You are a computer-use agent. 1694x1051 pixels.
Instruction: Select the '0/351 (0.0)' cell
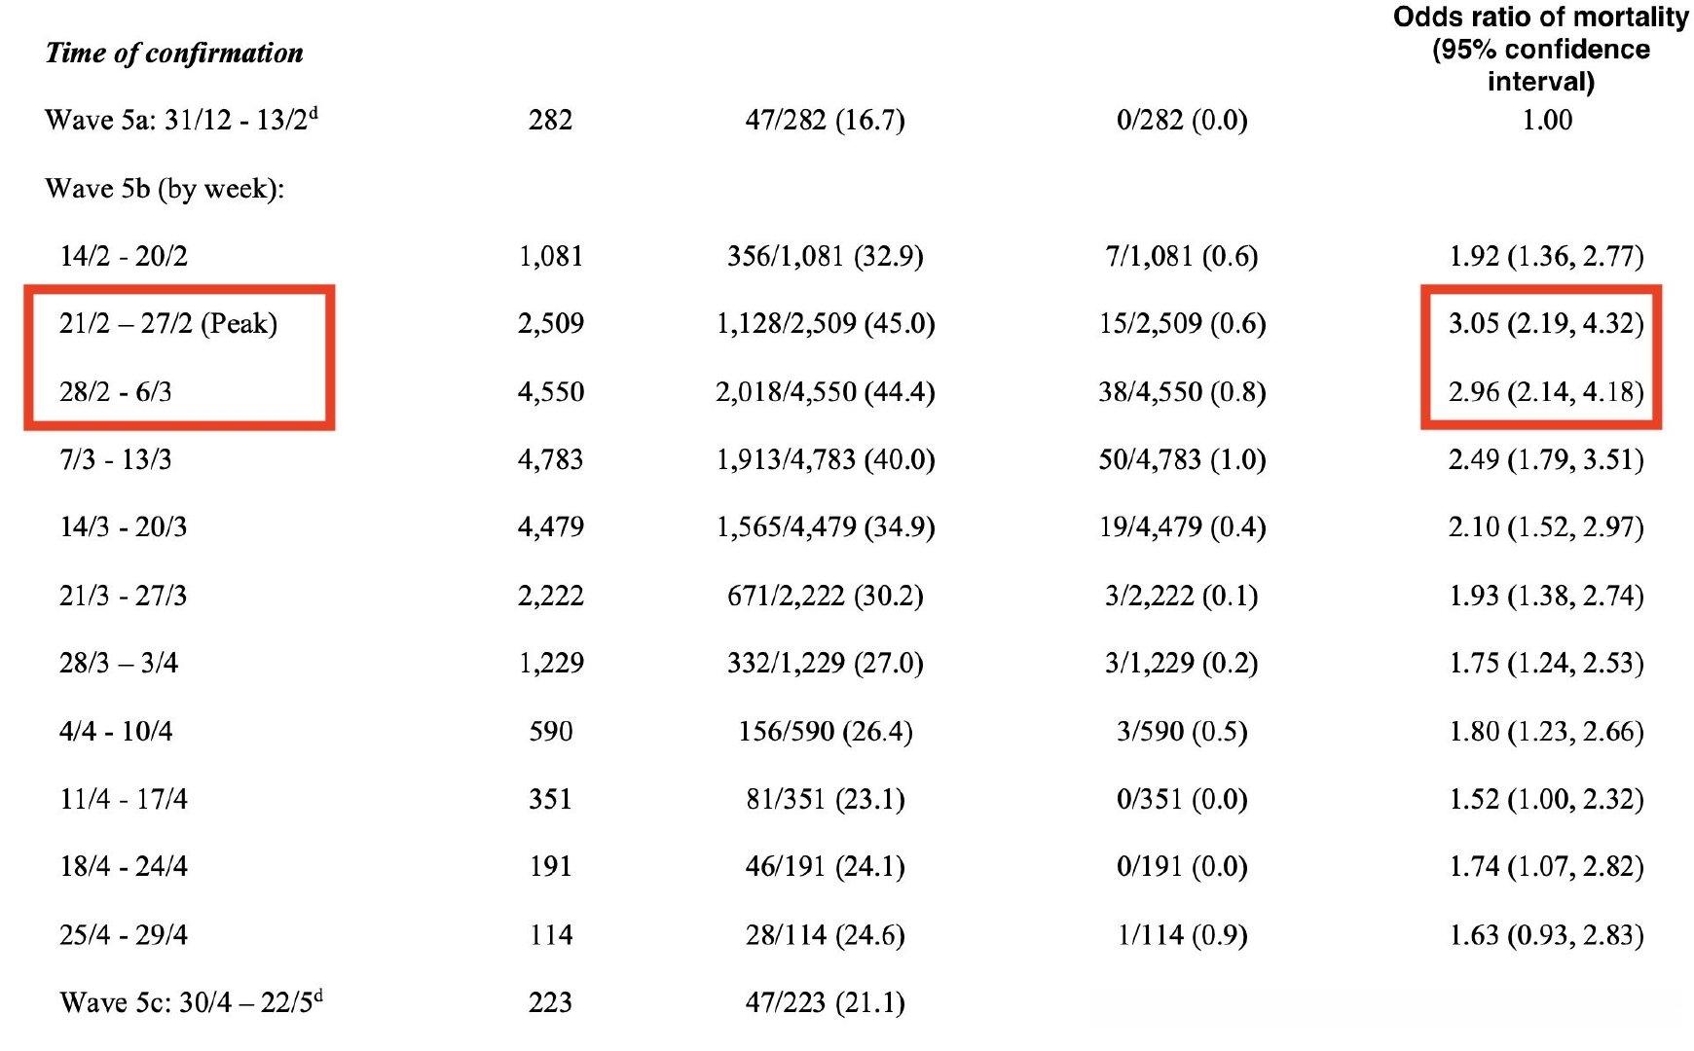click(1182, 799)
